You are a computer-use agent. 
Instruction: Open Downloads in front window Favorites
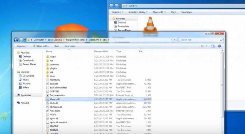coord(28,60)
